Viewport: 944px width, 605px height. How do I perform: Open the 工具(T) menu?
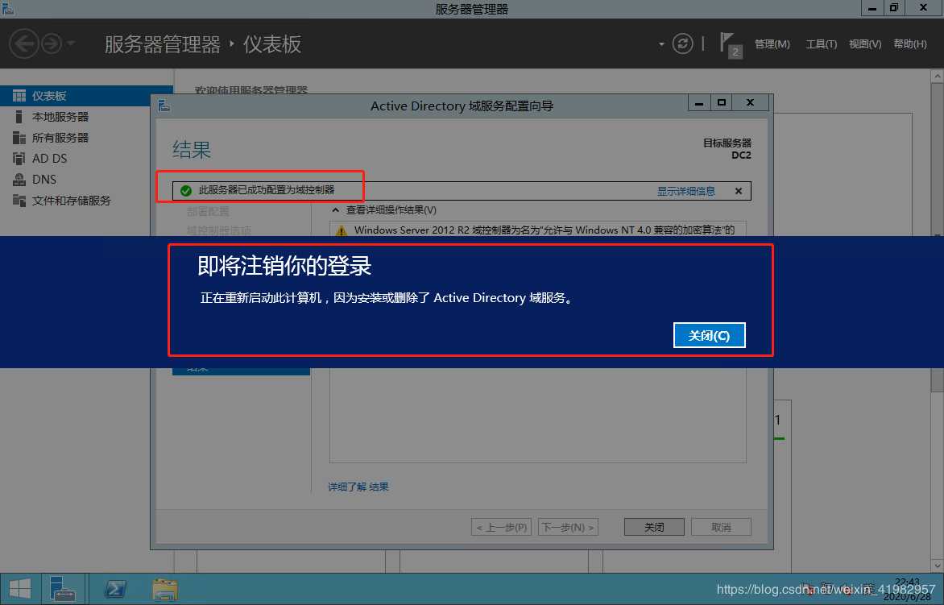pos(822,44)
